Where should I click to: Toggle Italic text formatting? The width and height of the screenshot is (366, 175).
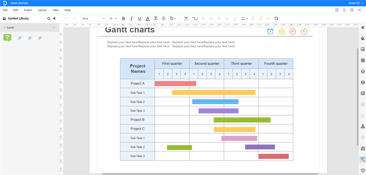(x=131, y=18)
